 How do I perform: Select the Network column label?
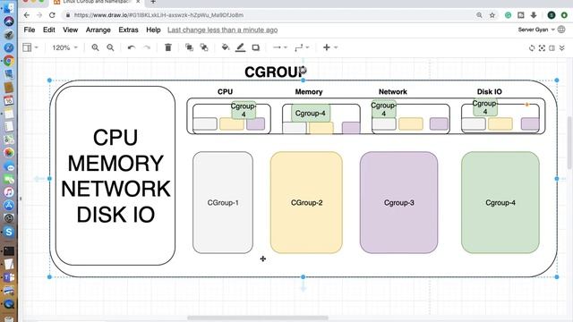[x=393, y=91]
